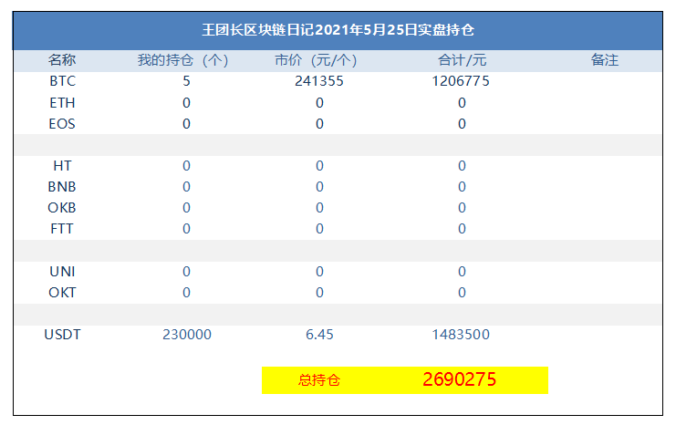Click the HT name cell
Image resolution: width=676 pixels, height=425 pixels.
63,165
